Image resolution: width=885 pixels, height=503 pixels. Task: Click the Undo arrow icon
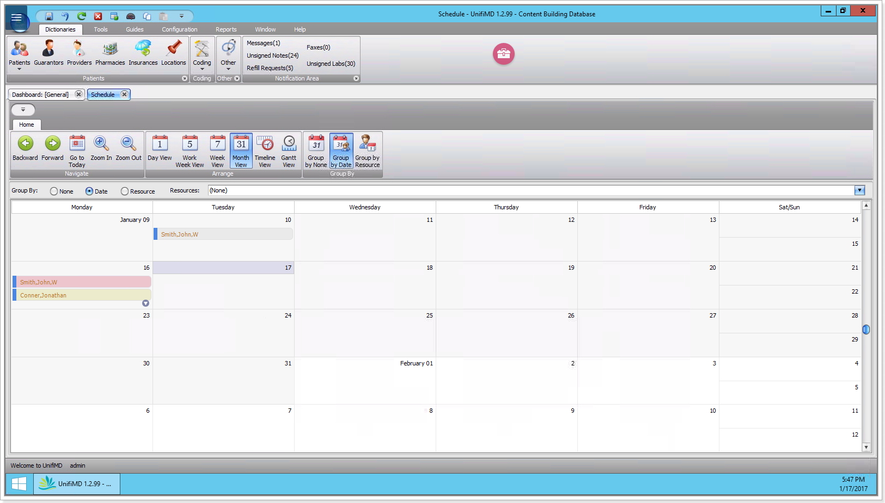tap(65, 16)
